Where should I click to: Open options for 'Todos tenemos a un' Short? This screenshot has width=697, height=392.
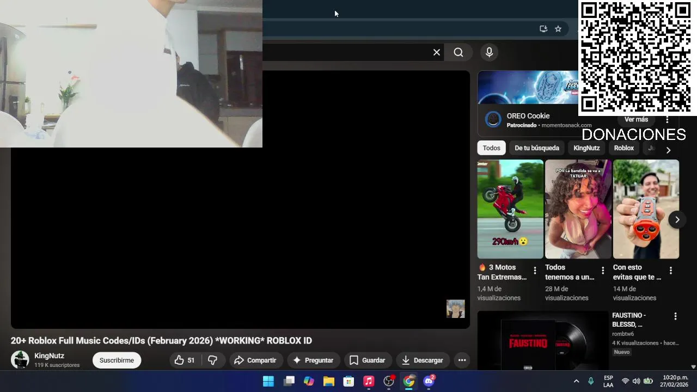pos(603,271)
